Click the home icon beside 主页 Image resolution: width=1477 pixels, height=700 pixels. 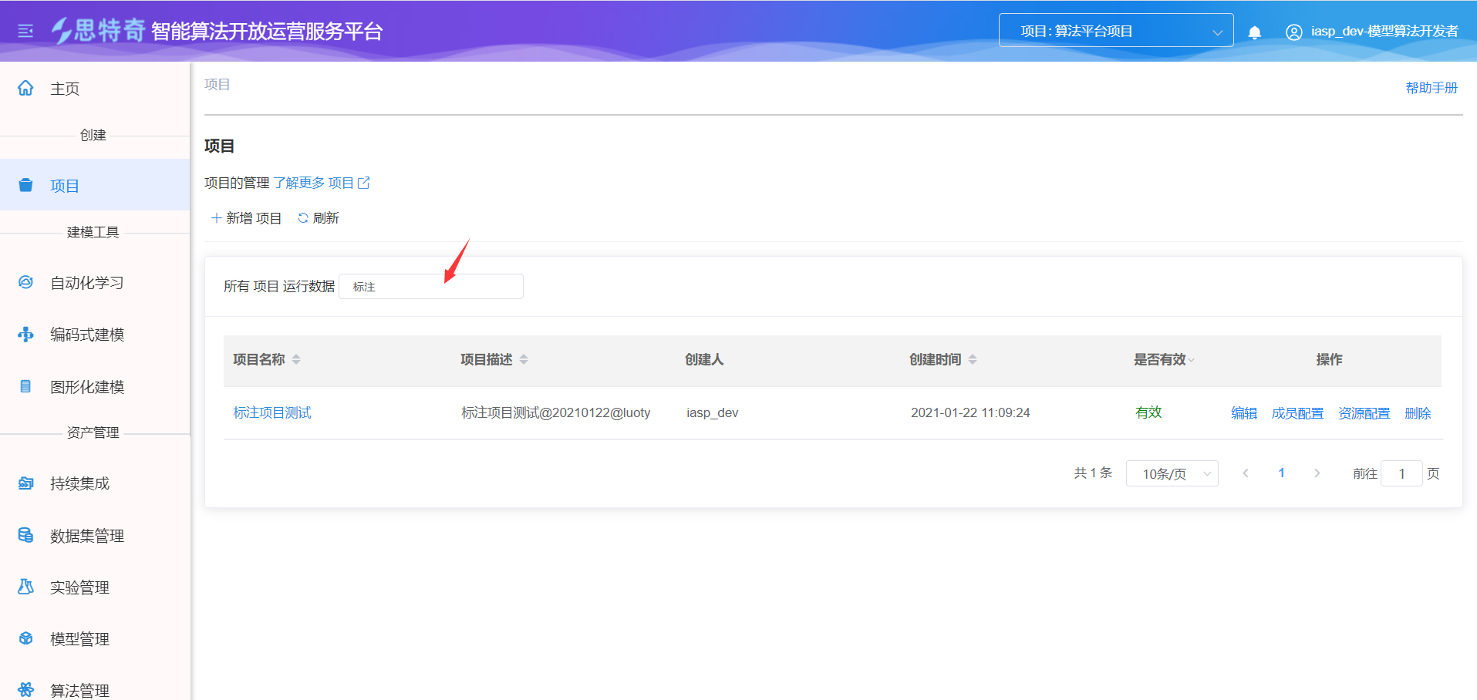tap(25, 88)
